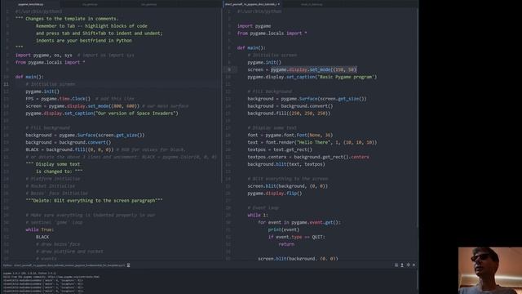
Task: Click 'indents are your bestfriend in Python' line
Action: click(84, 40)
